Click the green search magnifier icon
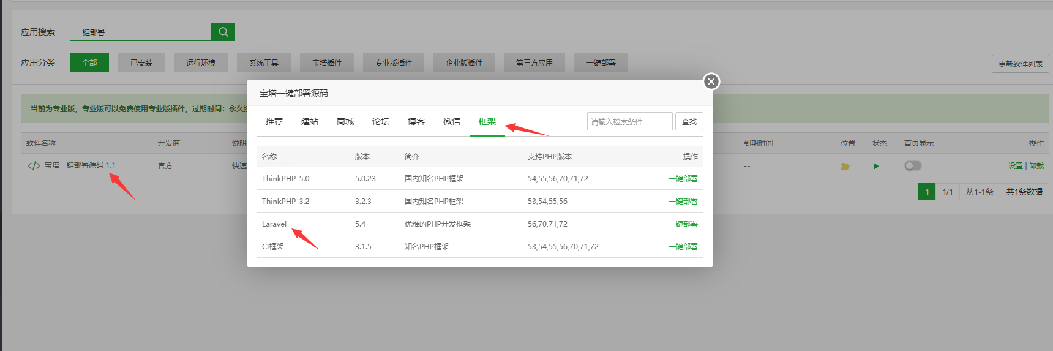The image size is (1053, 351). [223, 32]
